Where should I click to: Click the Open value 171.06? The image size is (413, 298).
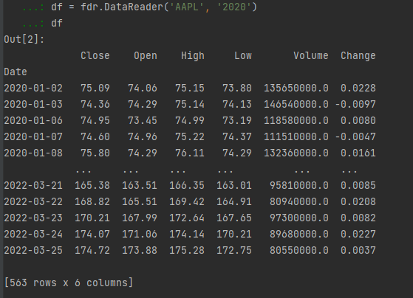point(140,234)
